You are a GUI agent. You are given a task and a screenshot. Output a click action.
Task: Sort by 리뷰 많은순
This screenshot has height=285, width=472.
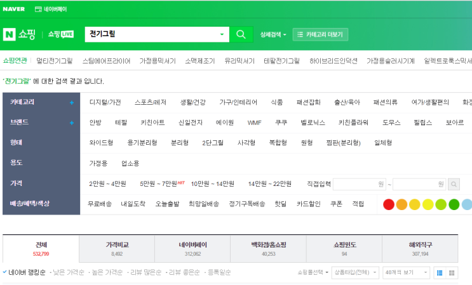145,272
